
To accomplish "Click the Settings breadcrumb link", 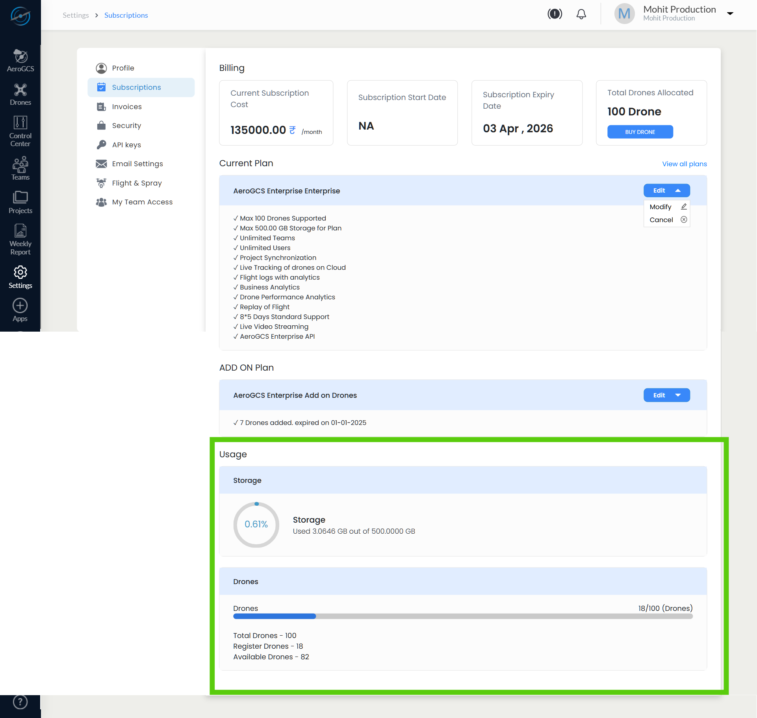I will [x=76, y=15].
